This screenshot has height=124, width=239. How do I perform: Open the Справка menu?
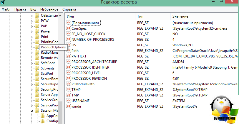(x=69, y=9)
